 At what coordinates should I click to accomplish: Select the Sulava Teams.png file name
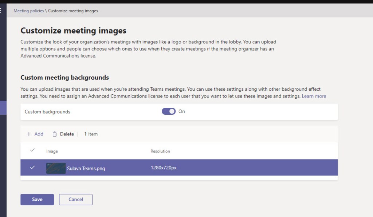click(86, 168)
